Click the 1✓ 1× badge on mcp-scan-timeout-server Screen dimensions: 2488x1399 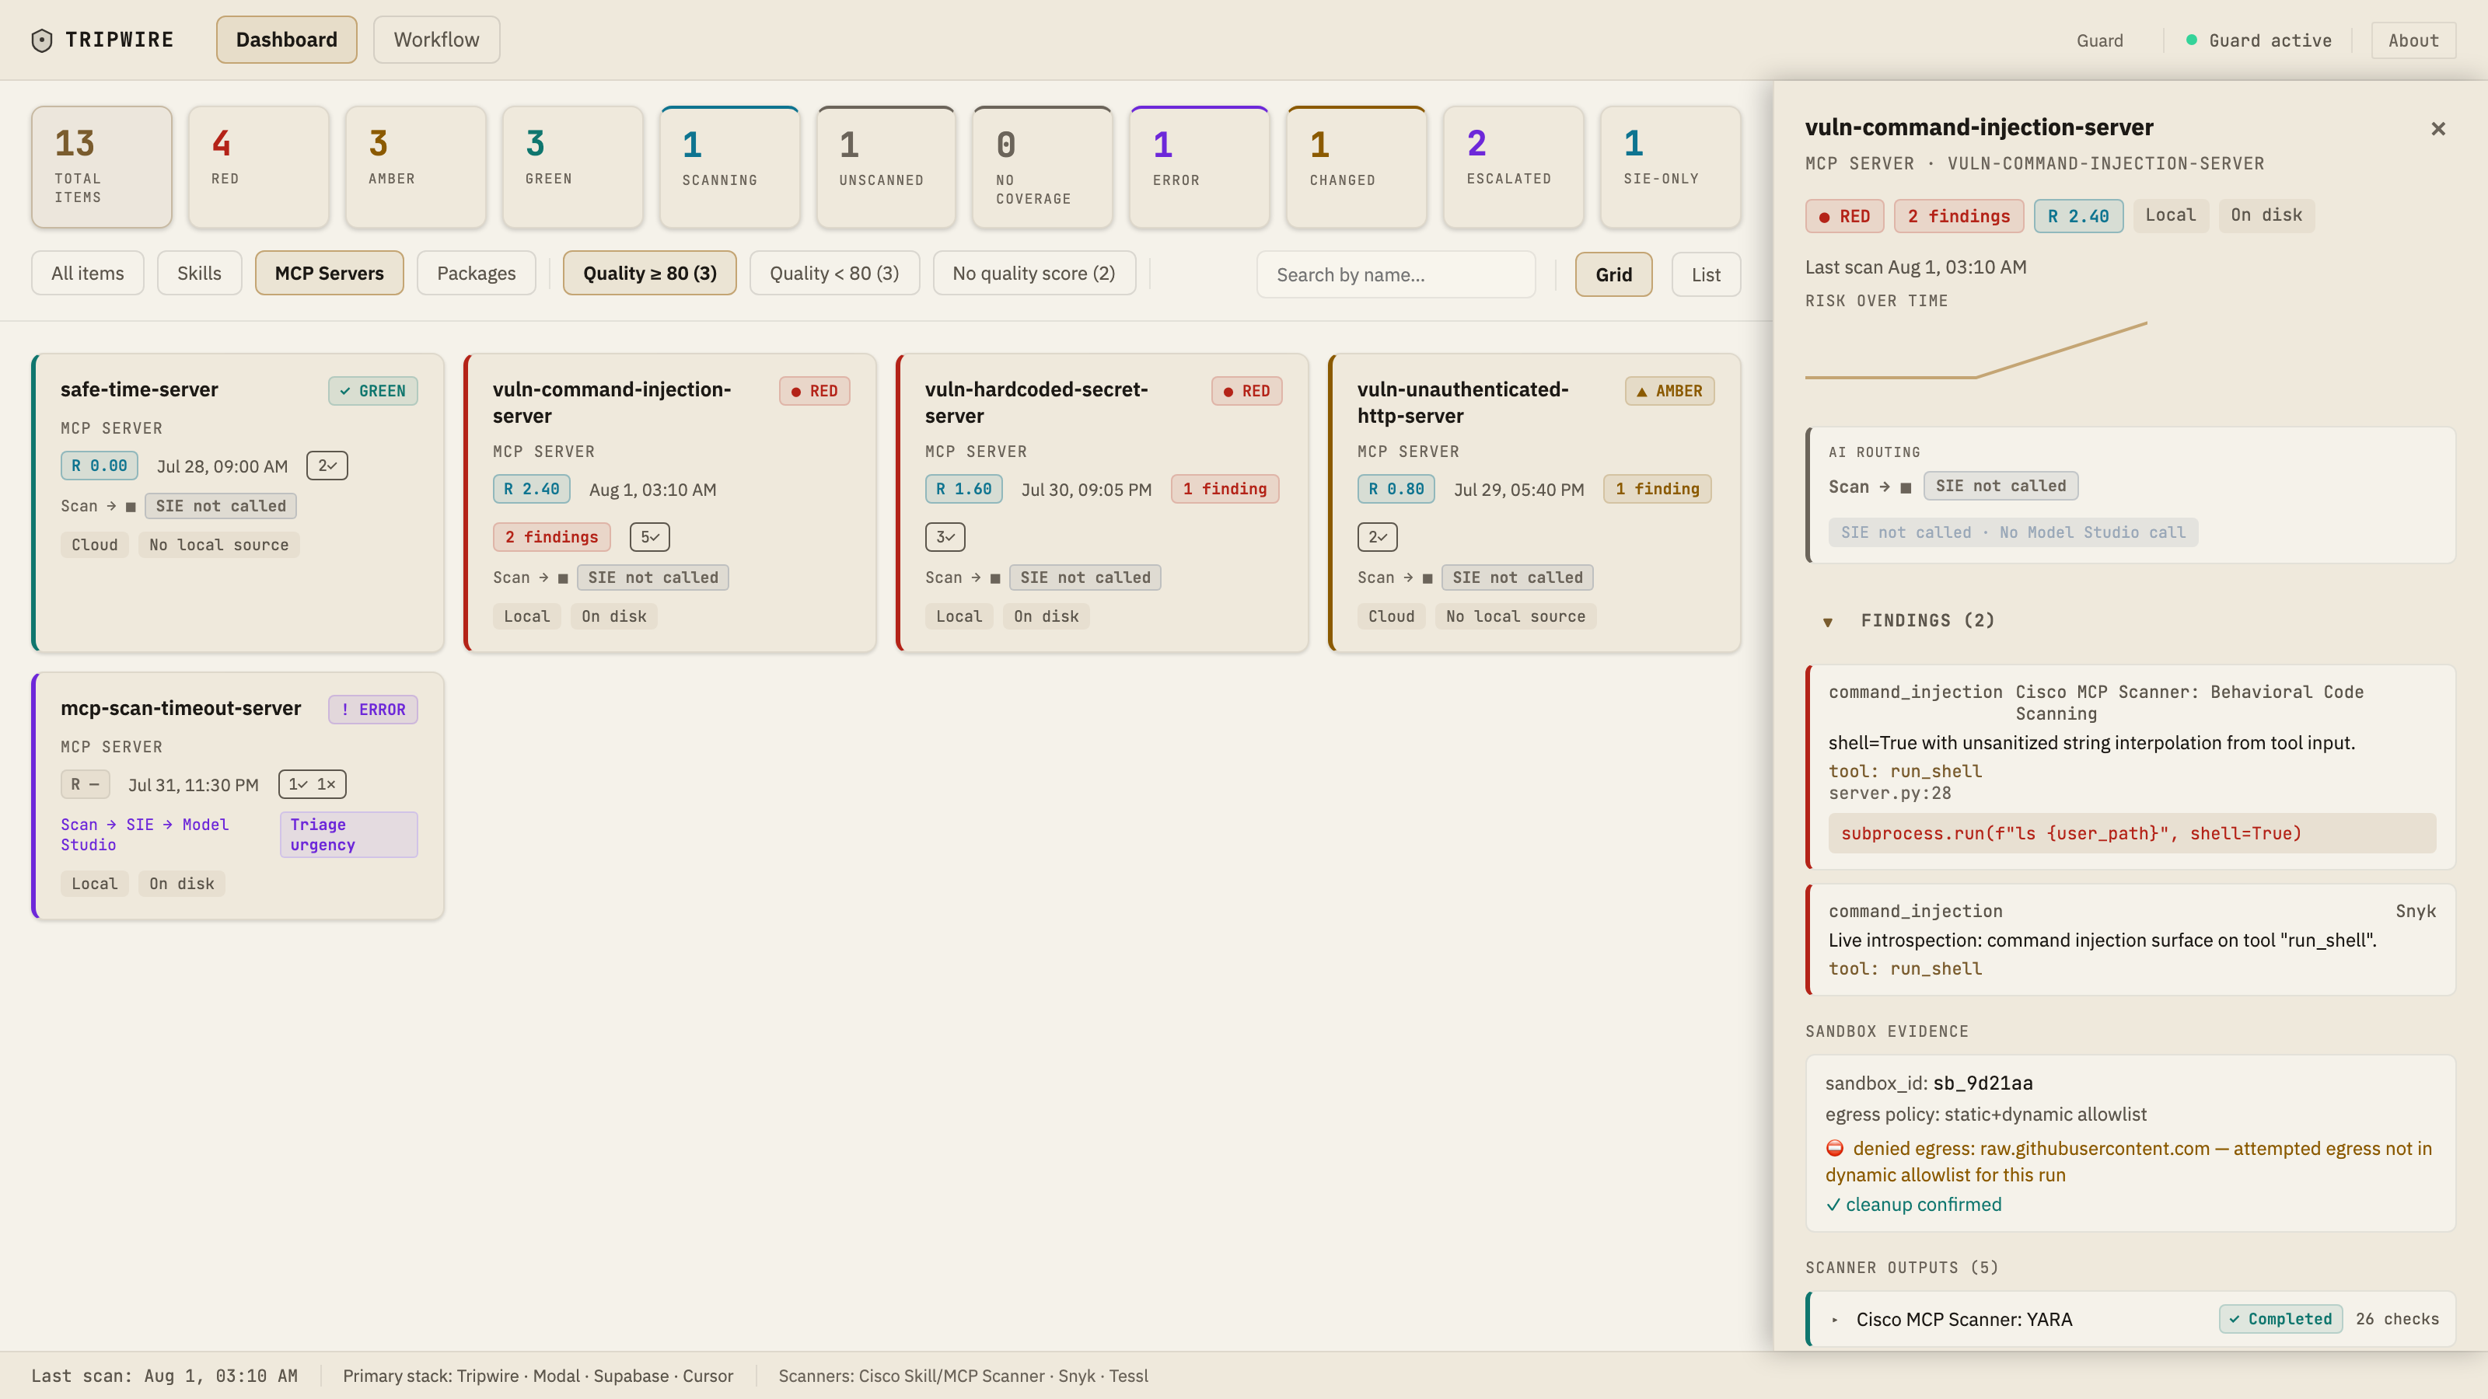312,784
